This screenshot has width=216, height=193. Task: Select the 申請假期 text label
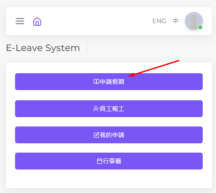112,82
